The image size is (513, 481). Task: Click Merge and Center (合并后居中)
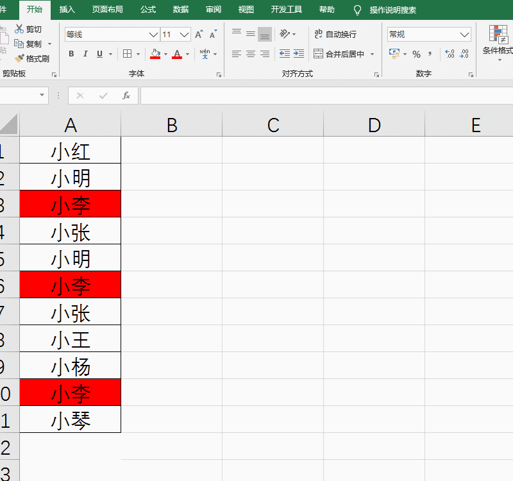(339, 54)
